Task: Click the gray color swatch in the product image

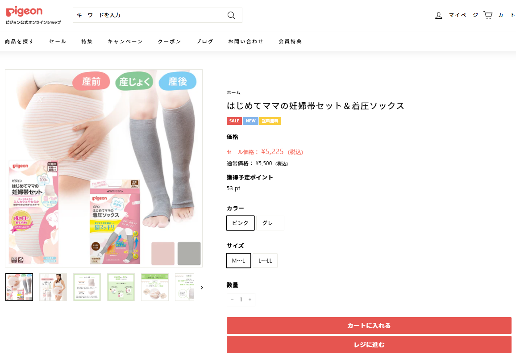Action: pyautogui.click(x=189, y=253)
